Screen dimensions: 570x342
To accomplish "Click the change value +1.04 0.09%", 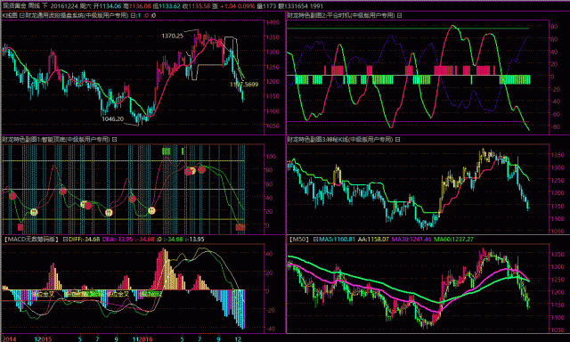I will [x=238, y=6].
